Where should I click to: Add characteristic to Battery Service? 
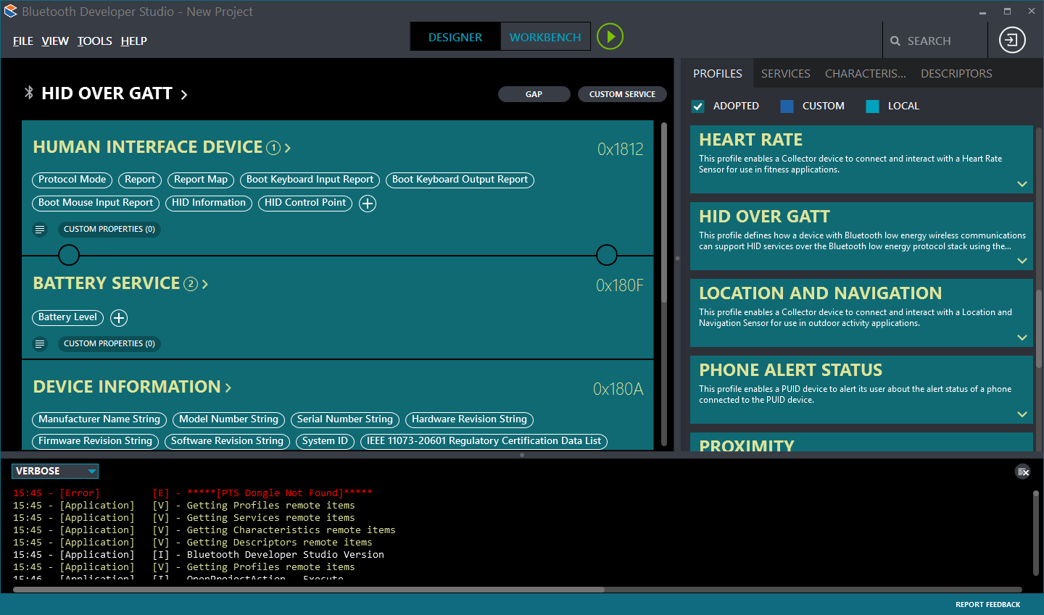click(x=119, y=318)
